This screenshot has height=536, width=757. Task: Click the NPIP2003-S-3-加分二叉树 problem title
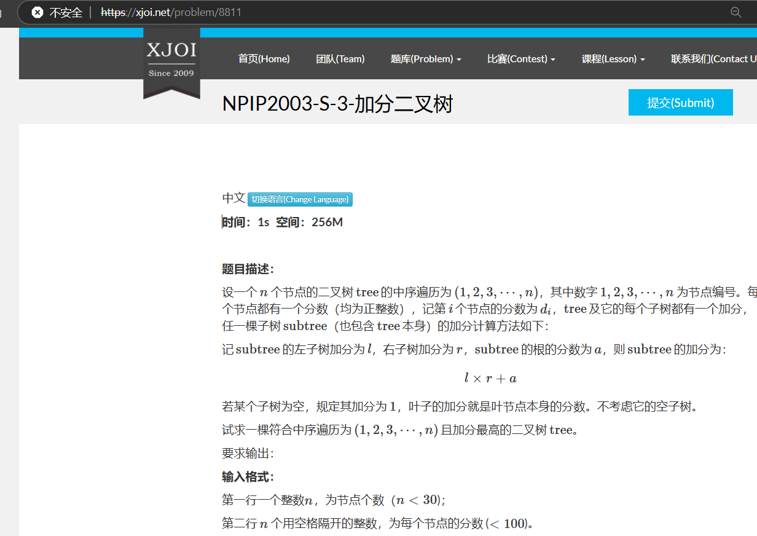coord(337,104)
